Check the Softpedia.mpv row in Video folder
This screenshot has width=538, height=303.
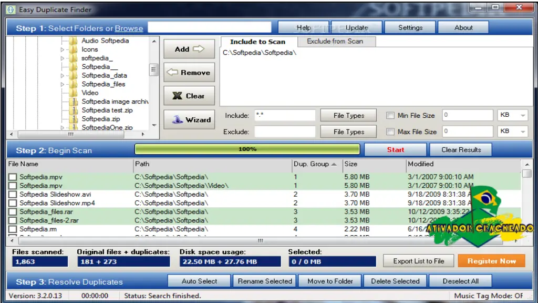[13, 186]
